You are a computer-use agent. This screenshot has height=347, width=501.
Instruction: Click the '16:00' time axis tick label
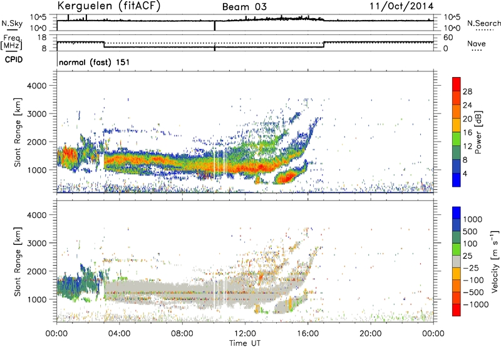pyautogui.click(x=307, y=334)
